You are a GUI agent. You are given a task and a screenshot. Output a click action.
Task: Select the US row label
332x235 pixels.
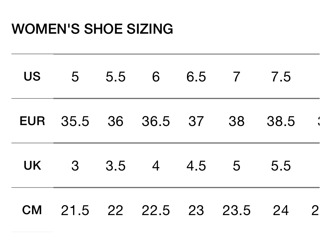[x=32, y=76]
